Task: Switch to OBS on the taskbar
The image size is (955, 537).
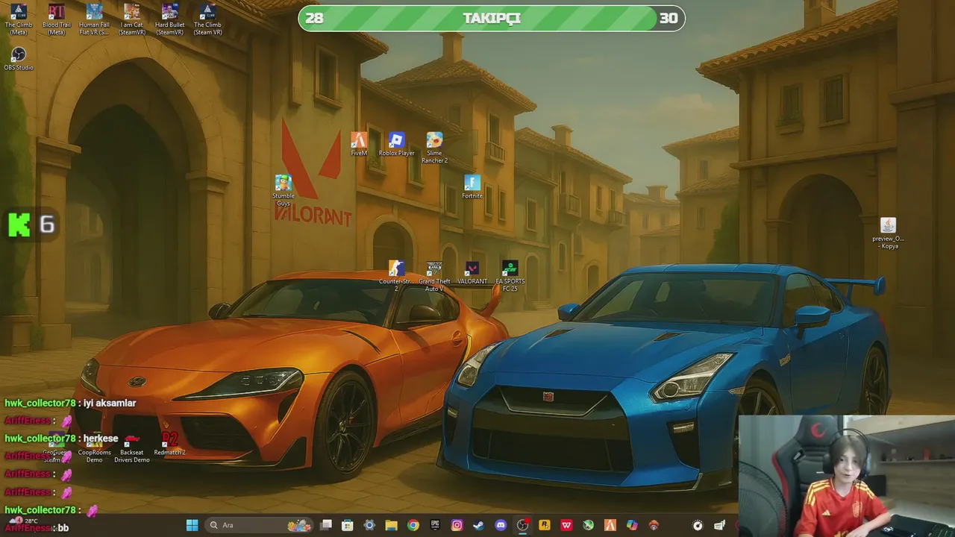Action: coord(522,525)
